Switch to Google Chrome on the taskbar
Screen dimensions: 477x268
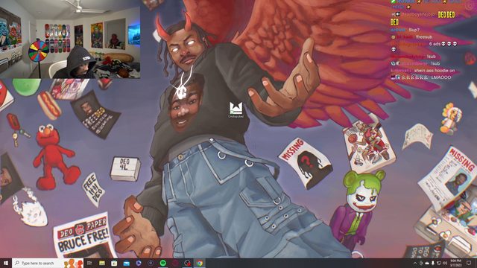tap(199, 263)
